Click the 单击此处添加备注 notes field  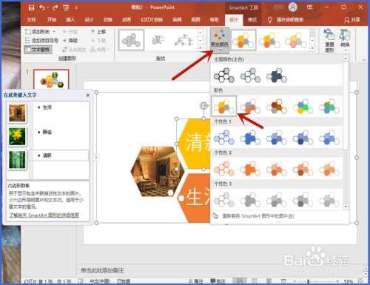pyautogui.click(x=102, y=270)
